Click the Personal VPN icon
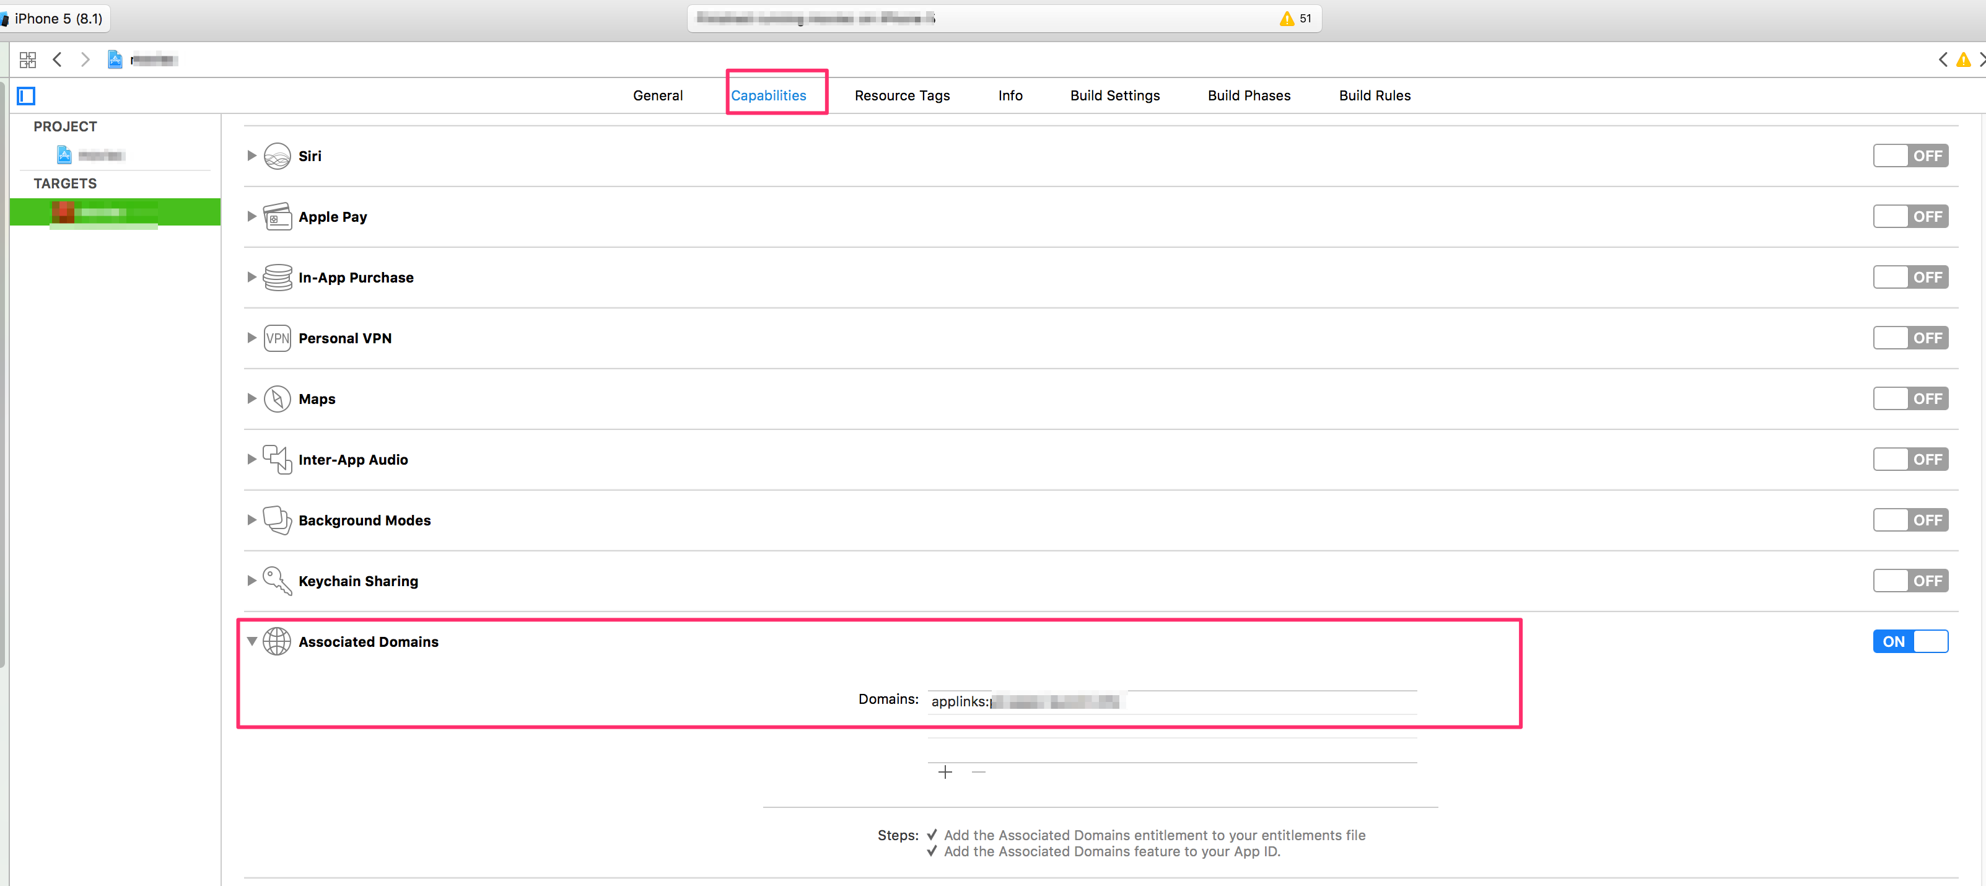This screenshot has width=1986, height=886. 278,338
